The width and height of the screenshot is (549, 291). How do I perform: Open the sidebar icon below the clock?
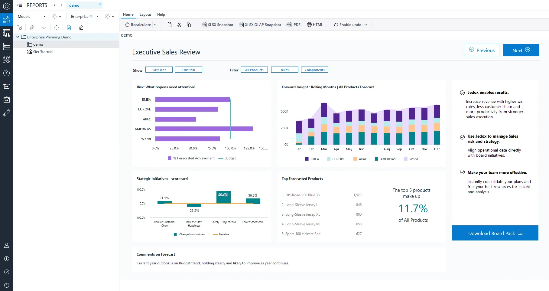(6, 86)
